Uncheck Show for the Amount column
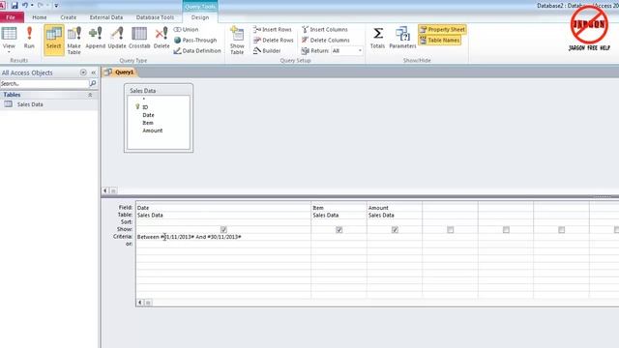619x348 pixels. point(395,230)
